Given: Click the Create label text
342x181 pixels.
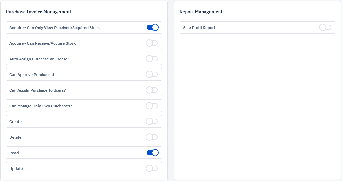Looking at the screenshot, I should point(15,122).
